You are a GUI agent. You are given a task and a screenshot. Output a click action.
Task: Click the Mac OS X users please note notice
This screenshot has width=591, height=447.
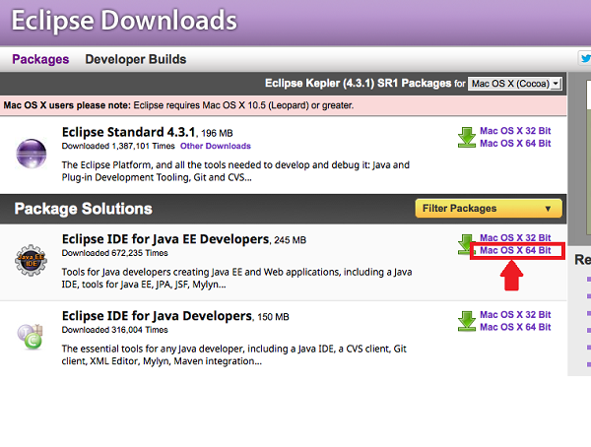click(x=283, y=105)
